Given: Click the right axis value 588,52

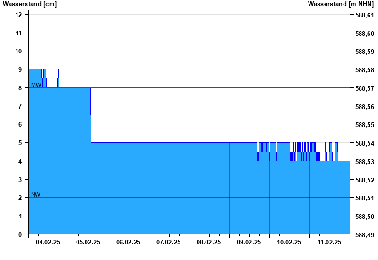Looking at the screenshot, I should pyautogui.click(x=365, y=180).
